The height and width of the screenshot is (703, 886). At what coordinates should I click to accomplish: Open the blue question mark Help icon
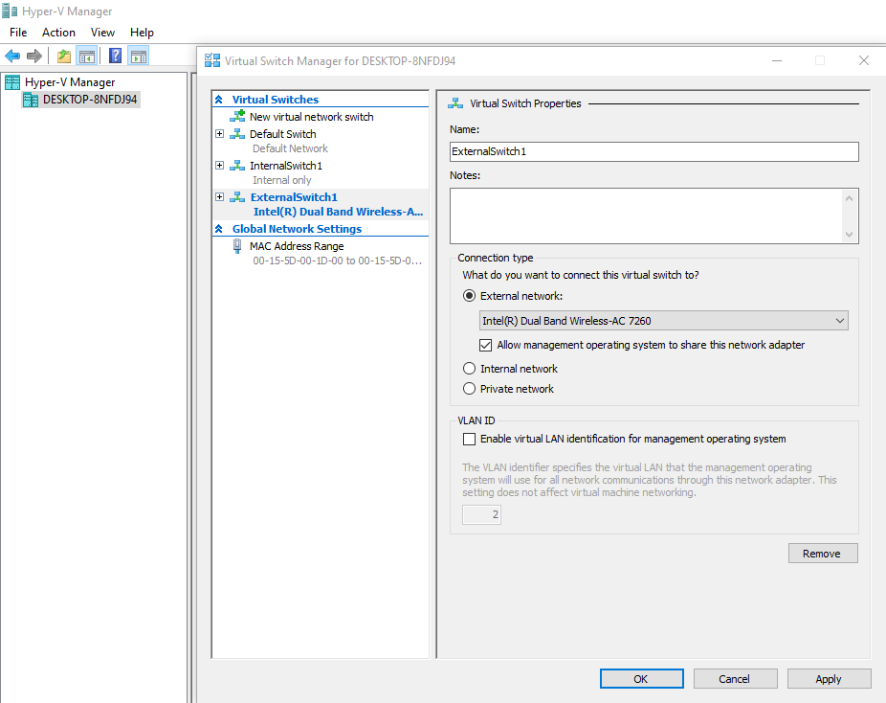click(x=115, y=56)
